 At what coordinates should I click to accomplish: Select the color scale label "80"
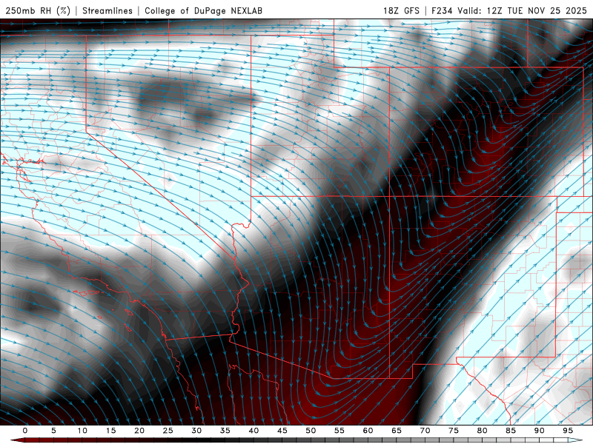(482, 431)
